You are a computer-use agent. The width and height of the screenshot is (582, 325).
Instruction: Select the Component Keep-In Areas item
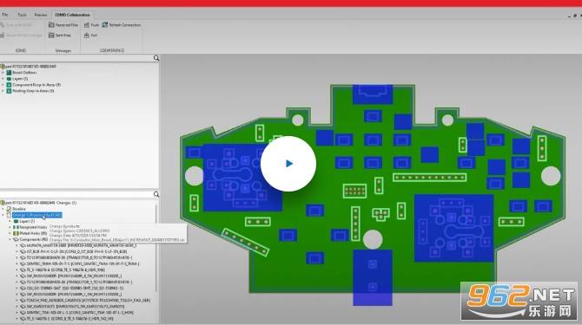(33, 85)
